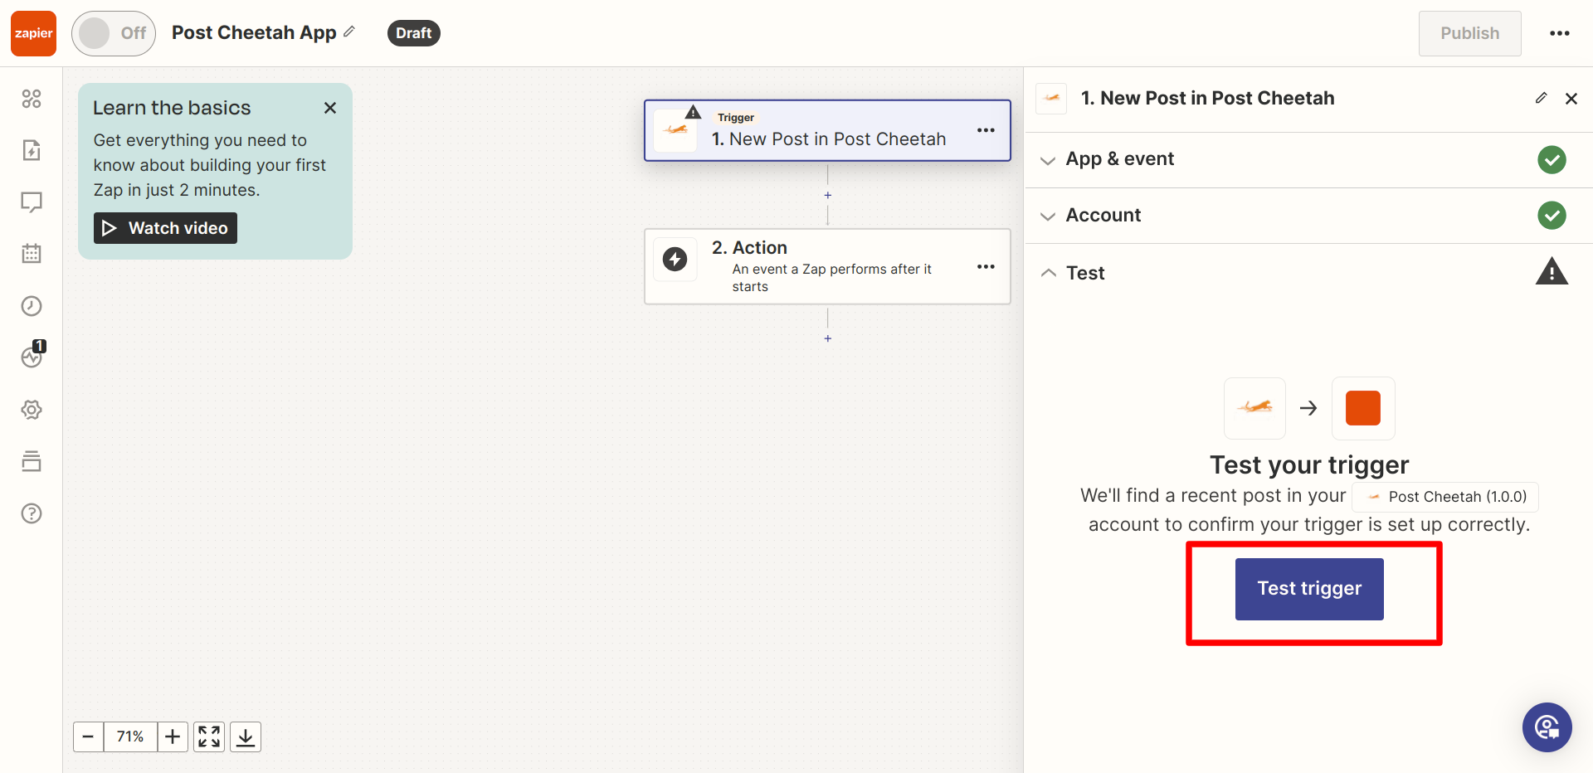Open the top-right more options menu
The height and width of the screenshot is (773, 1593).
(x=1560, y=33)
